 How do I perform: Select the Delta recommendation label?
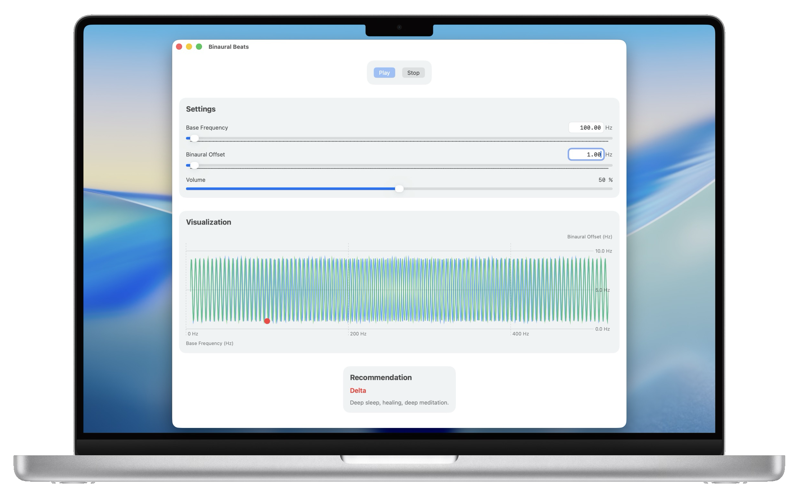[358, 390]
